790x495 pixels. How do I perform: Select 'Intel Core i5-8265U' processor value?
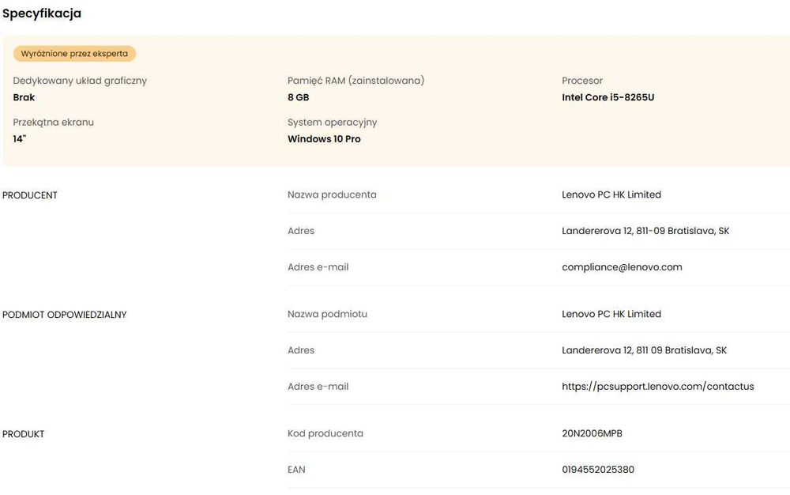(x=608, y=97)
